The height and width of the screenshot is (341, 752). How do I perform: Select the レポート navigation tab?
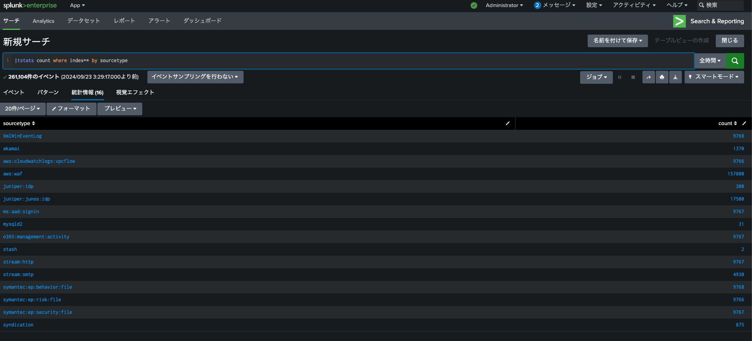click(x=124, y=21)
